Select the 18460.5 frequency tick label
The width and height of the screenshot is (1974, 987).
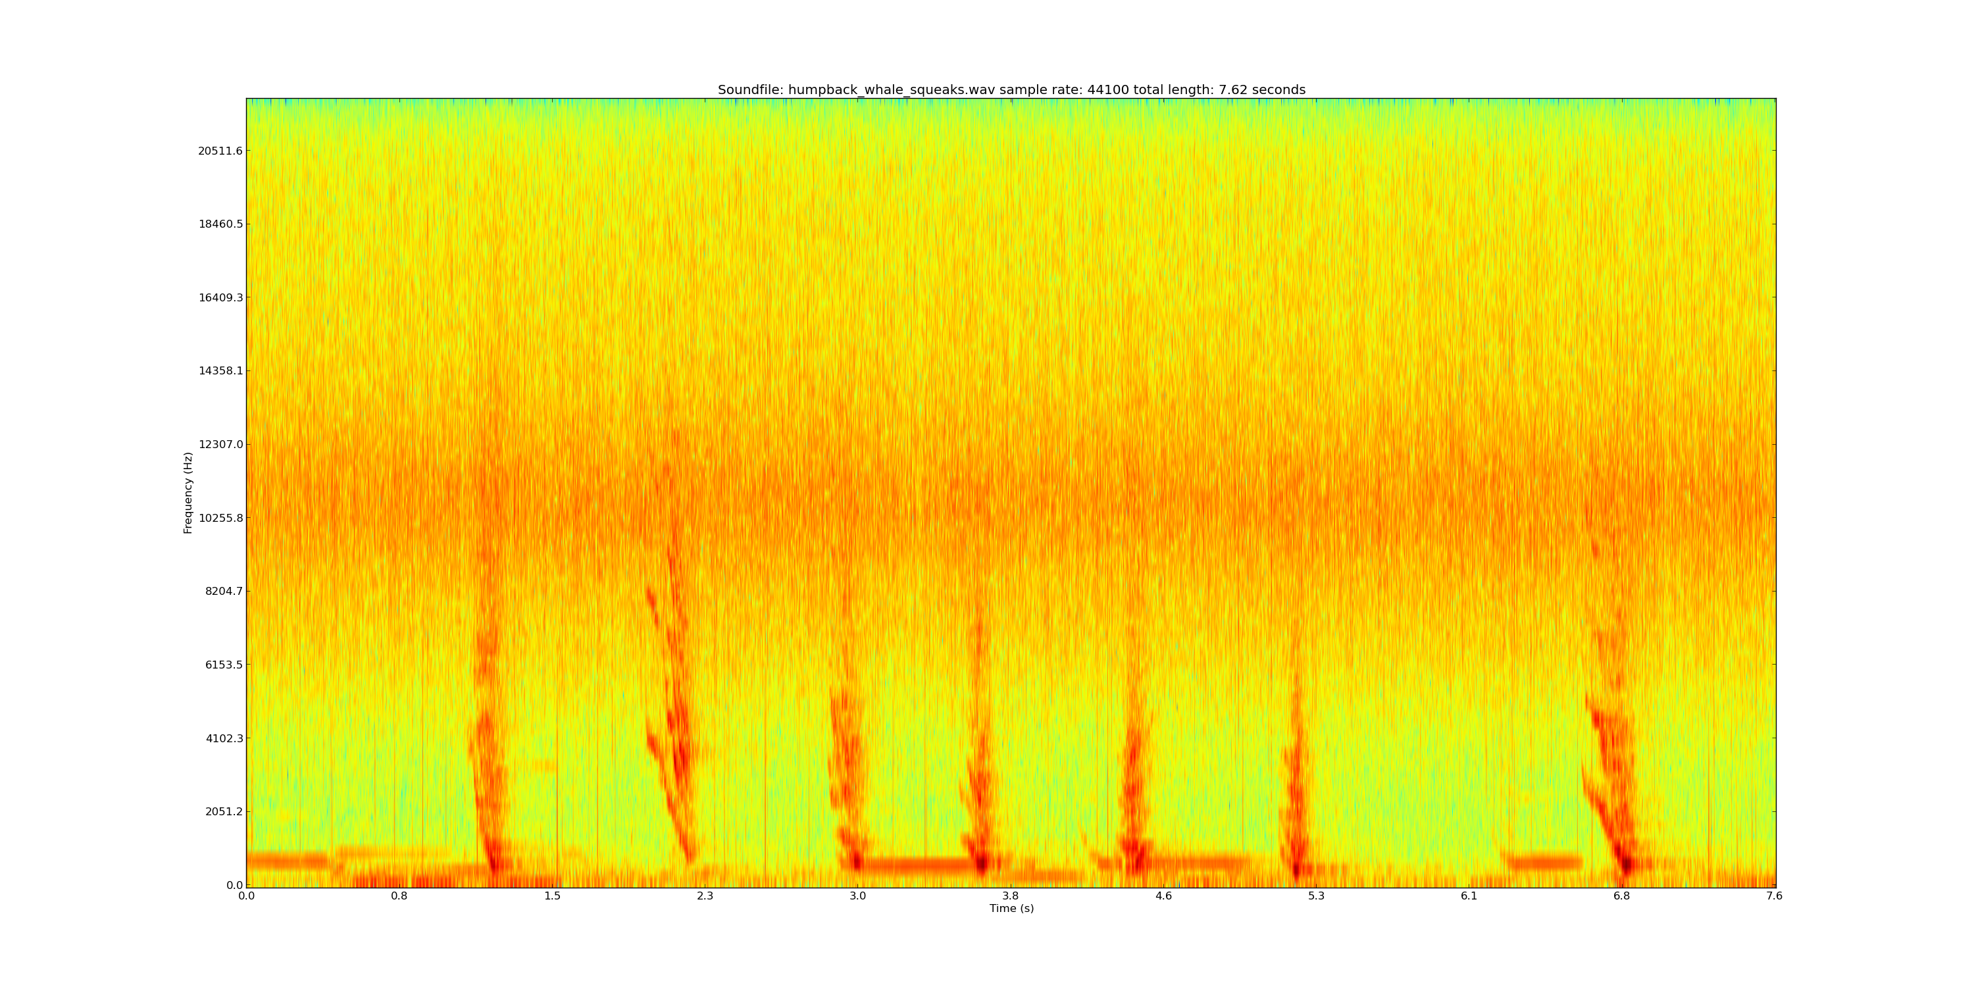(220, 224)
